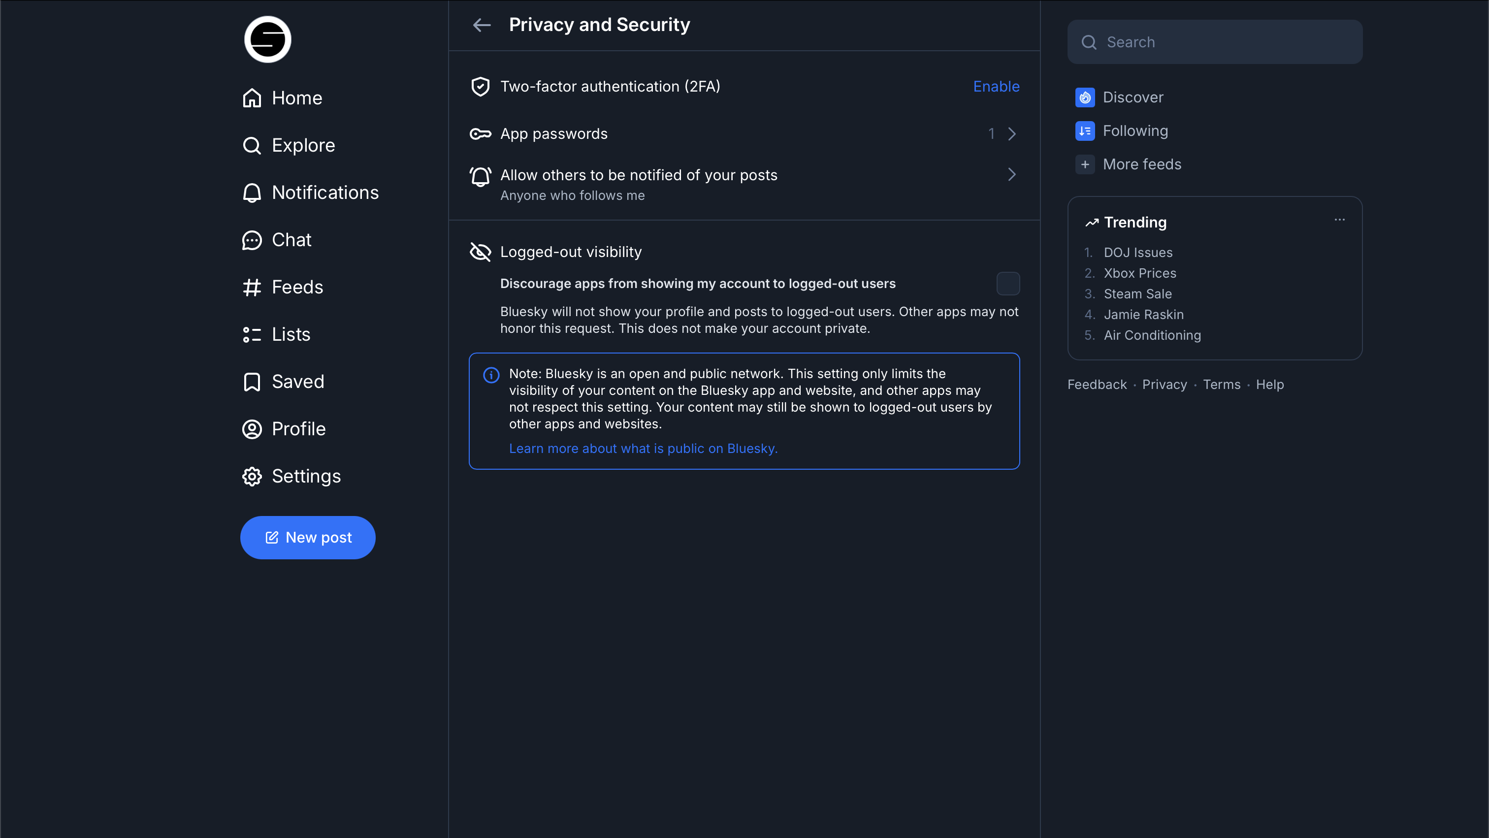Click the App passwords row label
Viewport: 1489px width, 838px height.
(554, 134)
